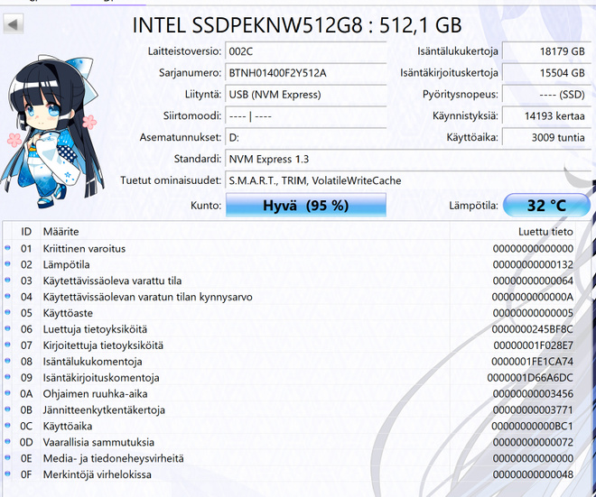The width and height of the screenshot is (596, 497).
Task: Click the Standardi field NVM Express 1.3
Action: point(408,159)
